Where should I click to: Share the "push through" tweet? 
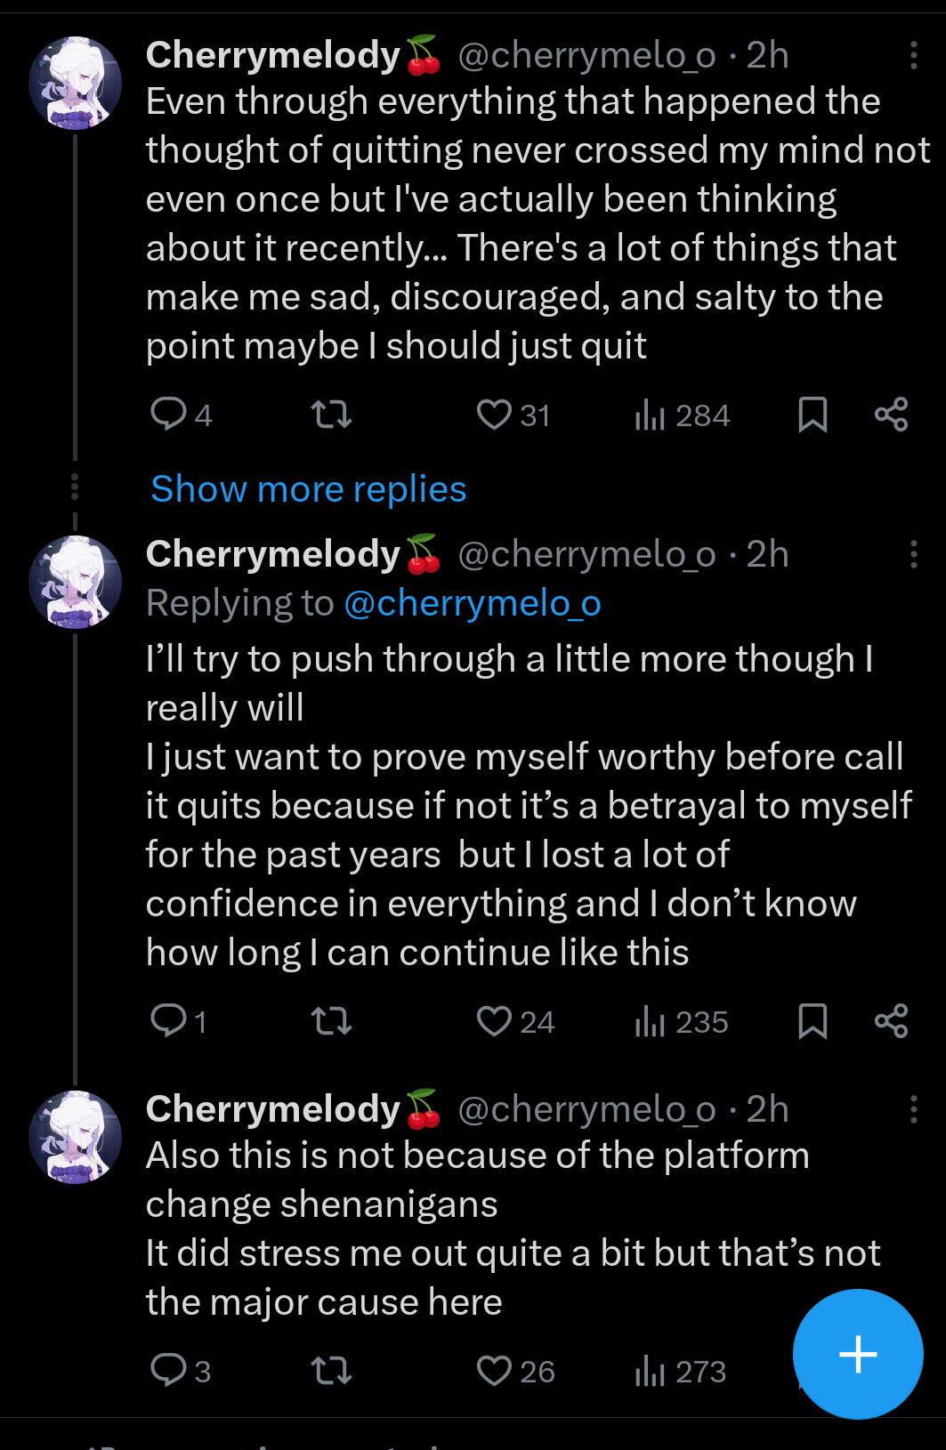tap(891, 1021)
